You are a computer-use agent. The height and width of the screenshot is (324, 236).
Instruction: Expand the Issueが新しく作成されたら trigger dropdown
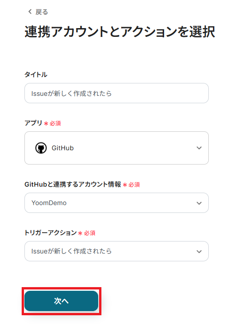[x=117, y=251]
